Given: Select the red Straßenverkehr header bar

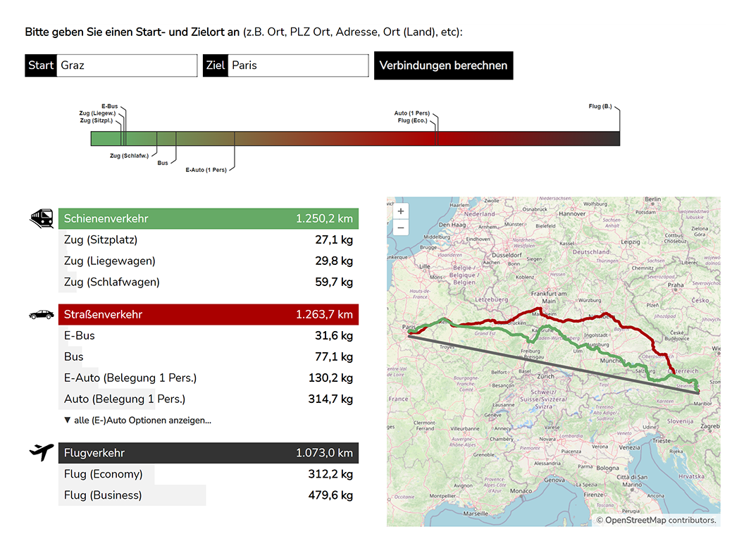Looking at the screenshot, I should pos(209,314).
